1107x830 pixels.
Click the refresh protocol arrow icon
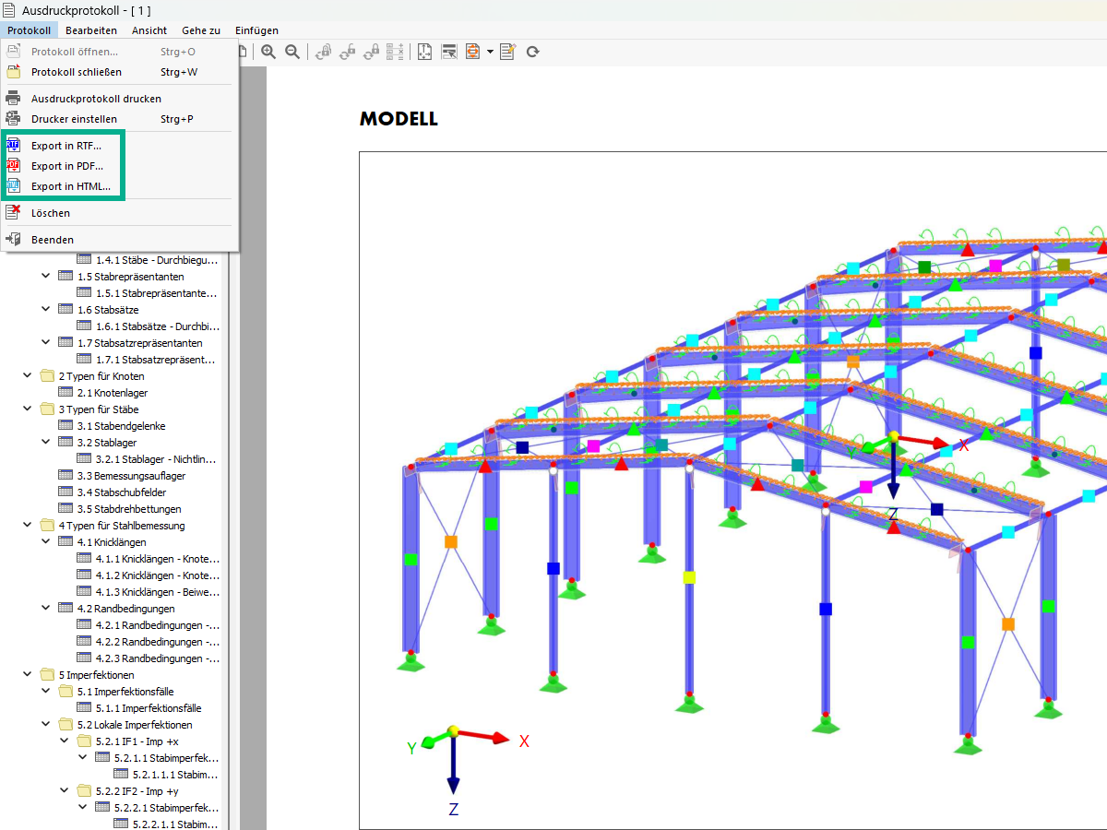532,52
